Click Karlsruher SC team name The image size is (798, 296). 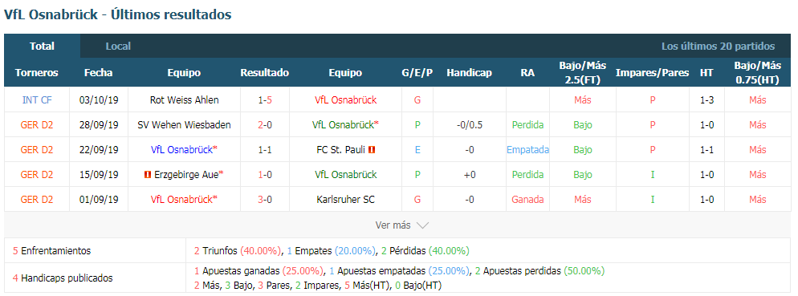345,200
